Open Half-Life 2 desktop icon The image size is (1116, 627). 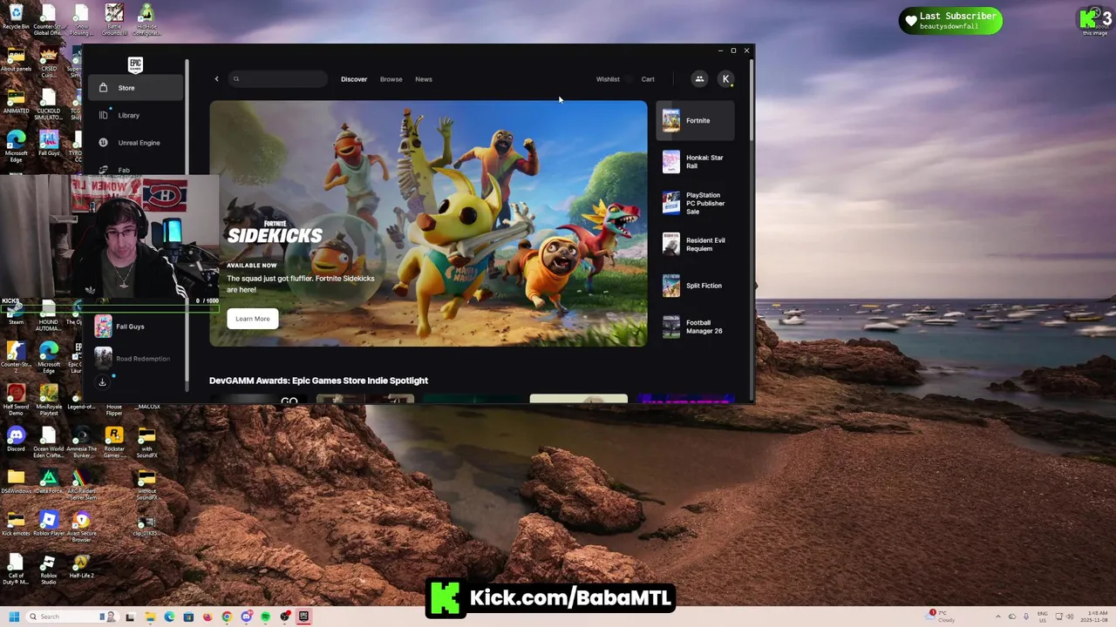point(81,565)
